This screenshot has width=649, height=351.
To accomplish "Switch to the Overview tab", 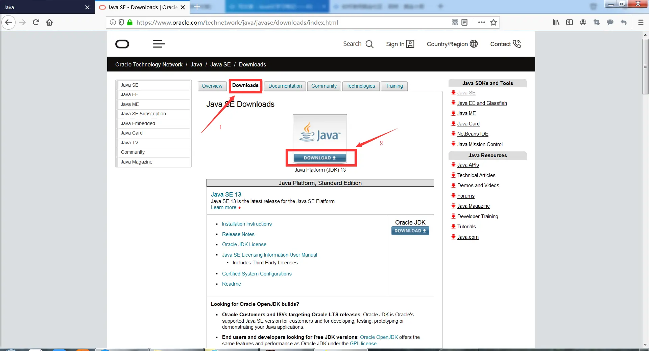I will point(212,86).
